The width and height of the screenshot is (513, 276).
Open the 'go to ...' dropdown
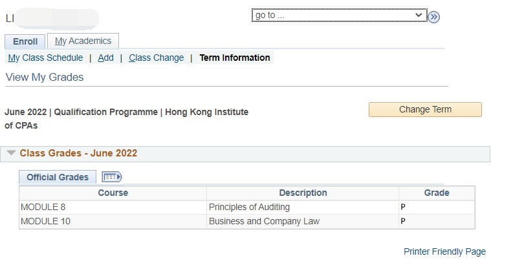pyautogui.click(x=339, y=16)
